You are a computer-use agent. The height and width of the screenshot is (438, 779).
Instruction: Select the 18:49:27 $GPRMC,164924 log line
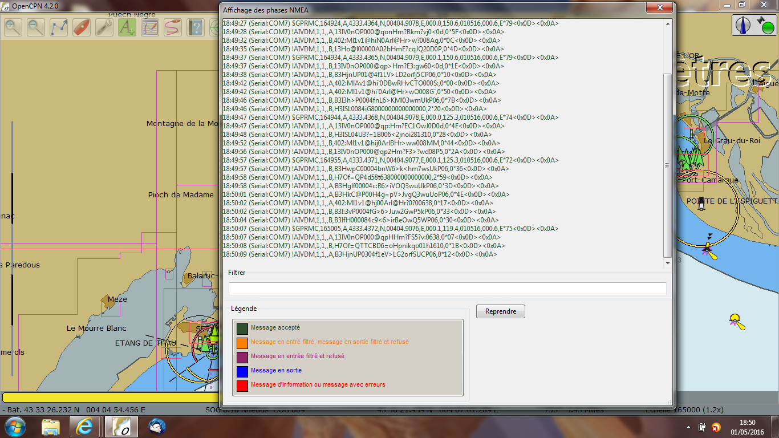coord(390,23)
